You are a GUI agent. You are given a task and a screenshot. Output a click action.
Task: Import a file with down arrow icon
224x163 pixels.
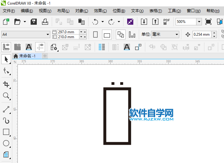144,22
